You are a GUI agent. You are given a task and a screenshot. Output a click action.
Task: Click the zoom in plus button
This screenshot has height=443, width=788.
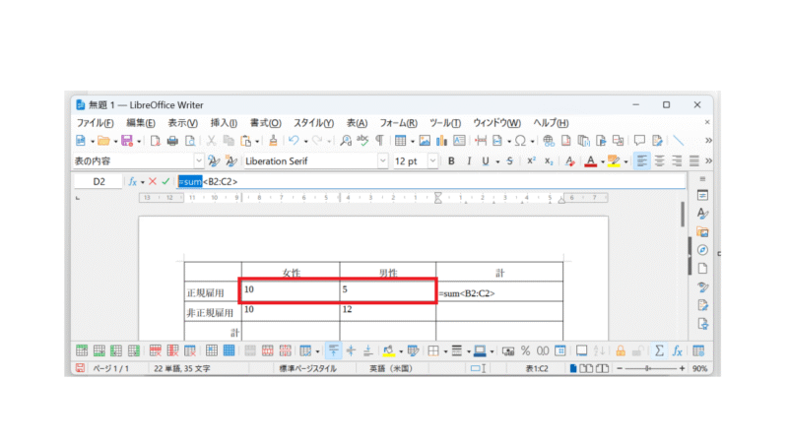coord(682,368)
